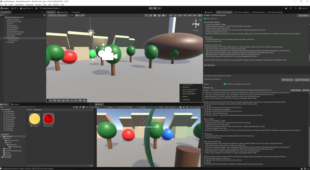Click the Step frame button
Viewport: 310px width, 170px height.
pos(159,8)
